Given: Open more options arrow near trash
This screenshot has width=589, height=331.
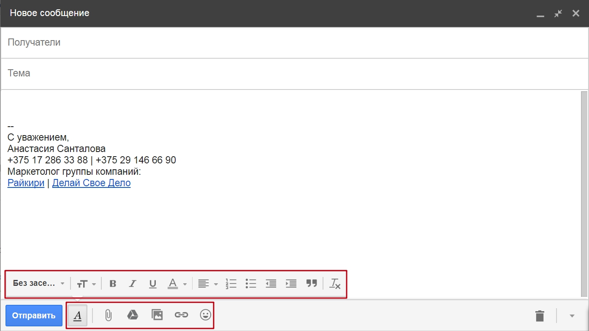Looking at the screenshot, I should point(572,316).
